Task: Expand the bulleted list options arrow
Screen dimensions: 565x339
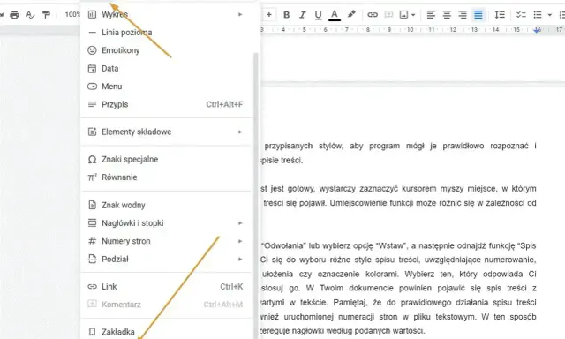Action: (549, 15)
